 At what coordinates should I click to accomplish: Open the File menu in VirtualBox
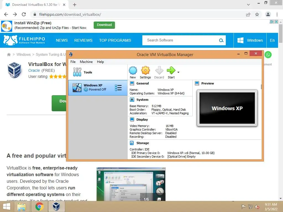73,62
